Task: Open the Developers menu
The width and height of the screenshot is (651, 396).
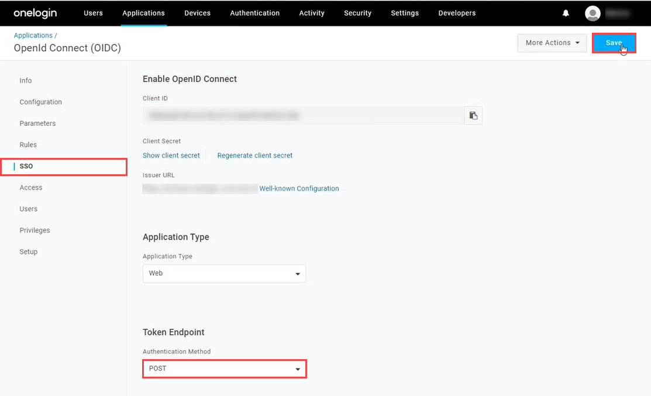Action: (x=457, y=13)
